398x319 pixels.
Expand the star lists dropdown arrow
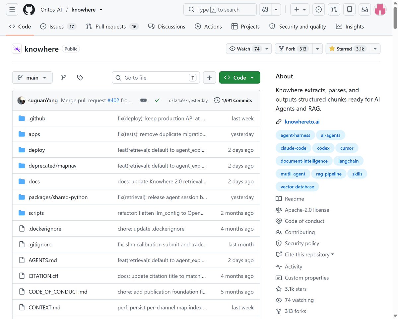(375, 49)
